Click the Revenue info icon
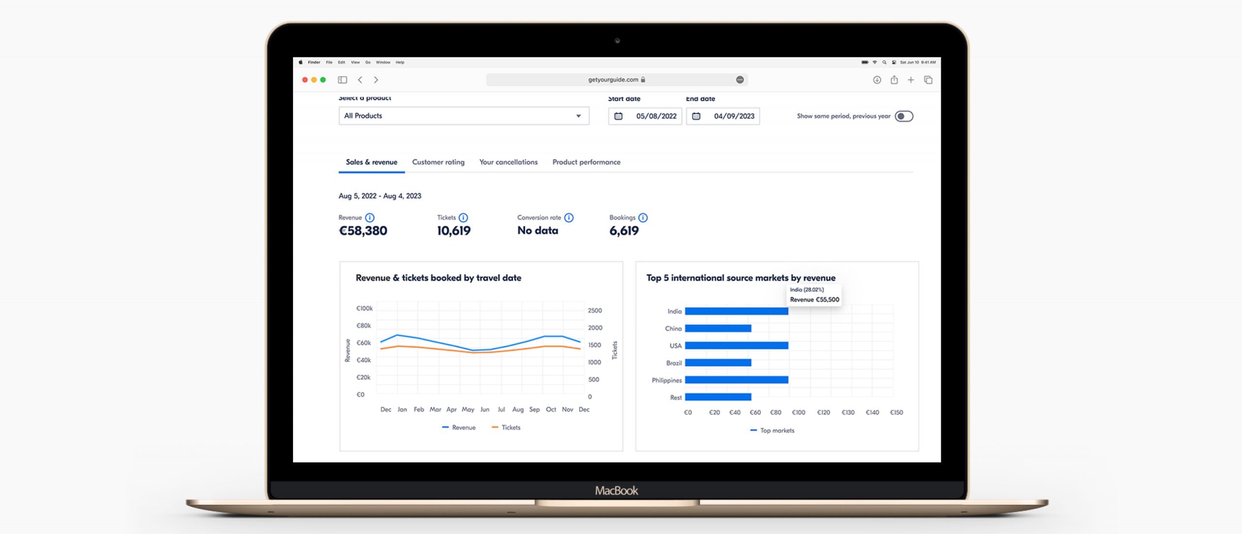 click(370, 218)
